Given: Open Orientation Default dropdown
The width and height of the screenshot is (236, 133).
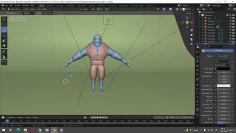Looking at the screenshot, I should click(x=28, y=13).
